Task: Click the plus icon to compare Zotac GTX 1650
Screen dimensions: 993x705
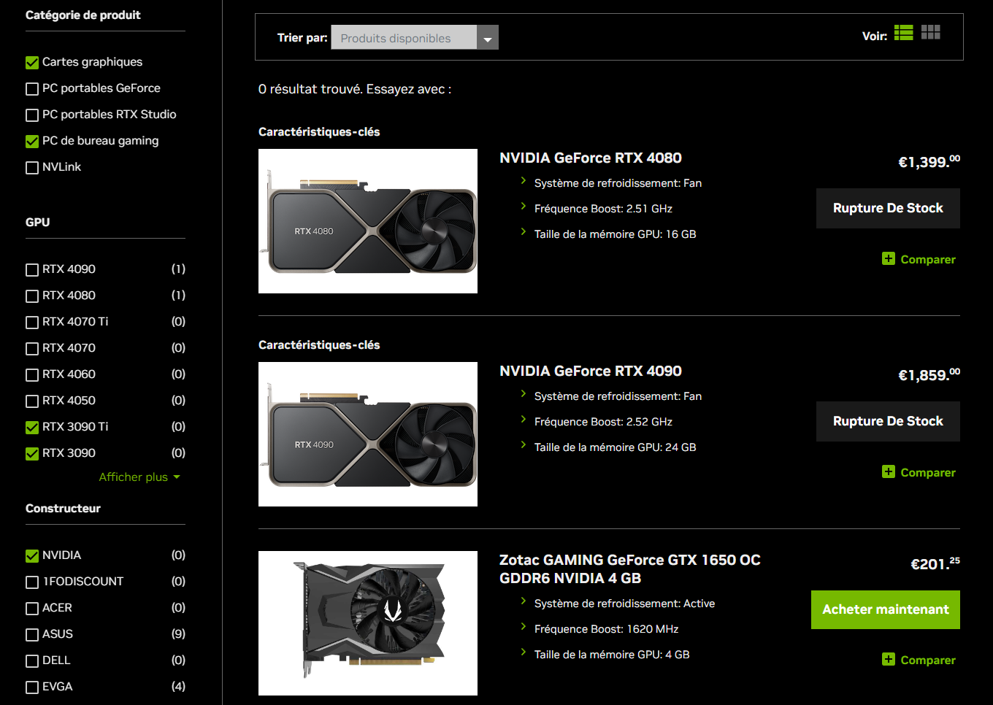Action: [888, 659]
